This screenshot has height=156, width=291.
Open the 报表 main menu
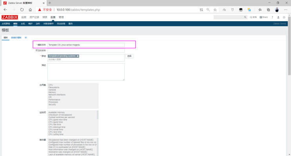pos(45,17)
